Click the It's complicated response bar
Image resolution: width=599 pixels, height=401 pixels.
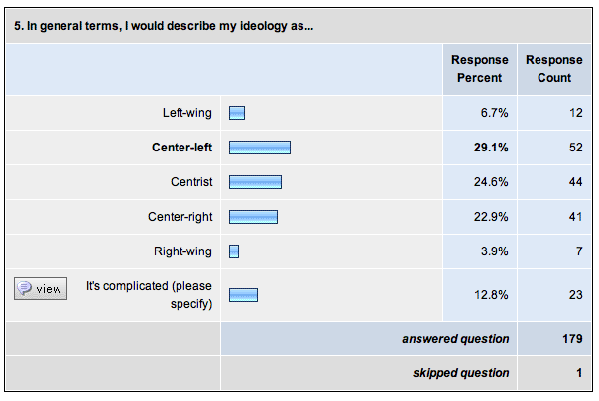(244, 294)
